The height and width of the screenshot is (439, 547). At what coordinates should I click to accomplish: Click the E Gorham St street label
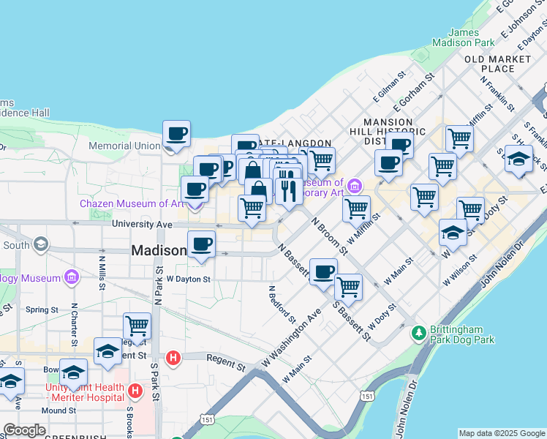pyautogui.click(x=414, y=92)
